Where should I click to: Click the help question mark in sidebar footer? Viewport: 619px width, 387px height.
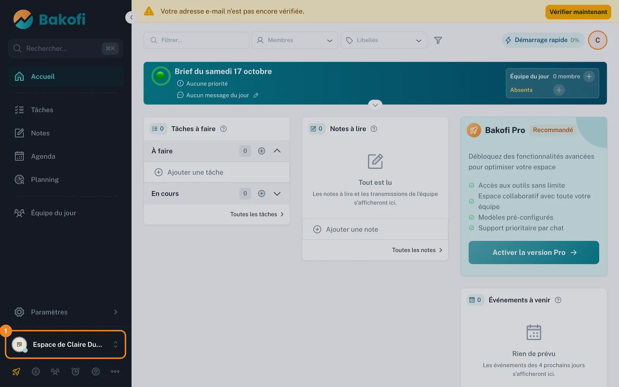(x=96, y=372)
